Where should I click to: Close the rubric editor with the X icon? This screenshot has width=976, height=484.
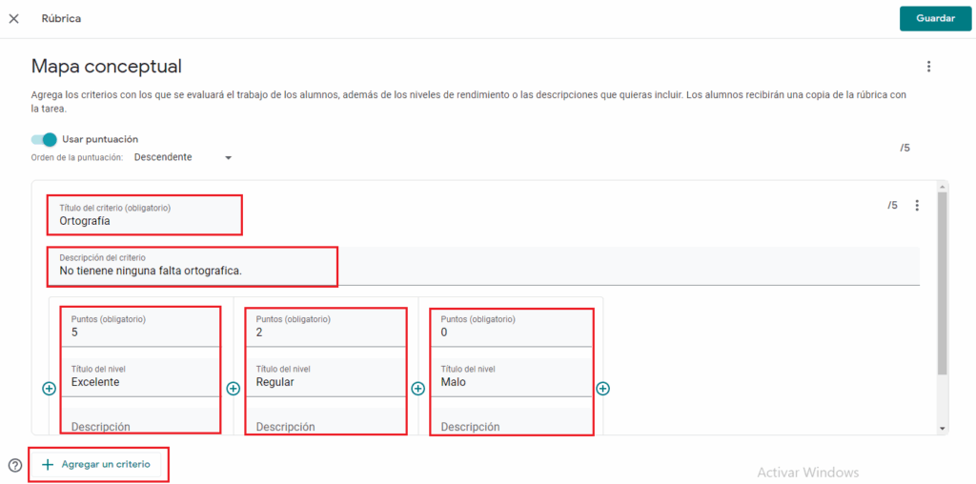(13, 18)
